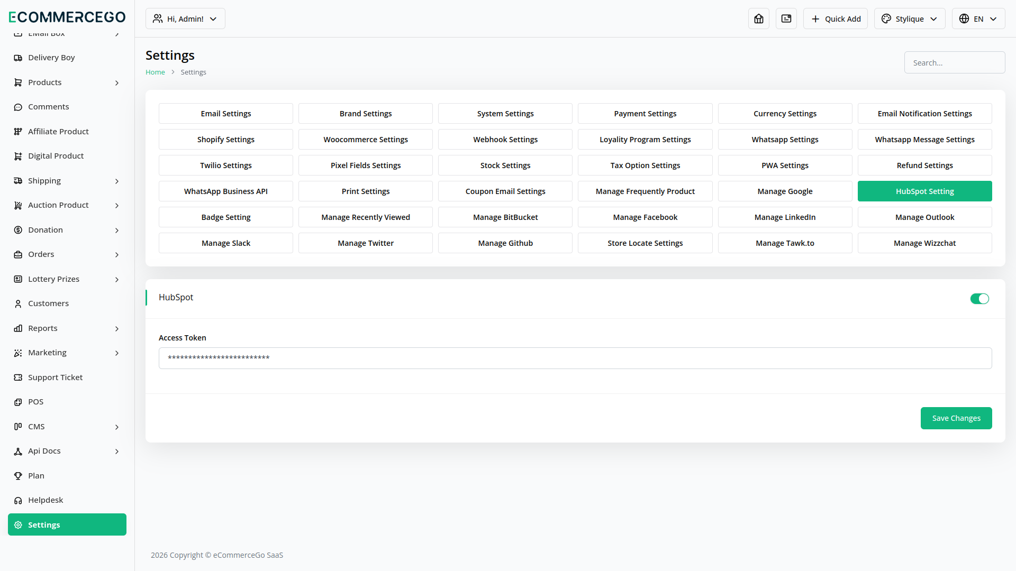Select the Manage Google tab
This screenshot has height=571, width=1016.
coord(785,191)
